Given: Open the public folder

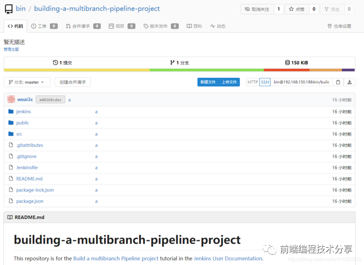Looking at the screenshot, I should 22,123.
